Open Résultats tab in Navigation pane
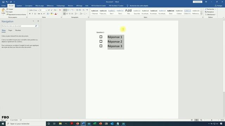This screenshot has height=126, width=225. (x=18, y=30)
